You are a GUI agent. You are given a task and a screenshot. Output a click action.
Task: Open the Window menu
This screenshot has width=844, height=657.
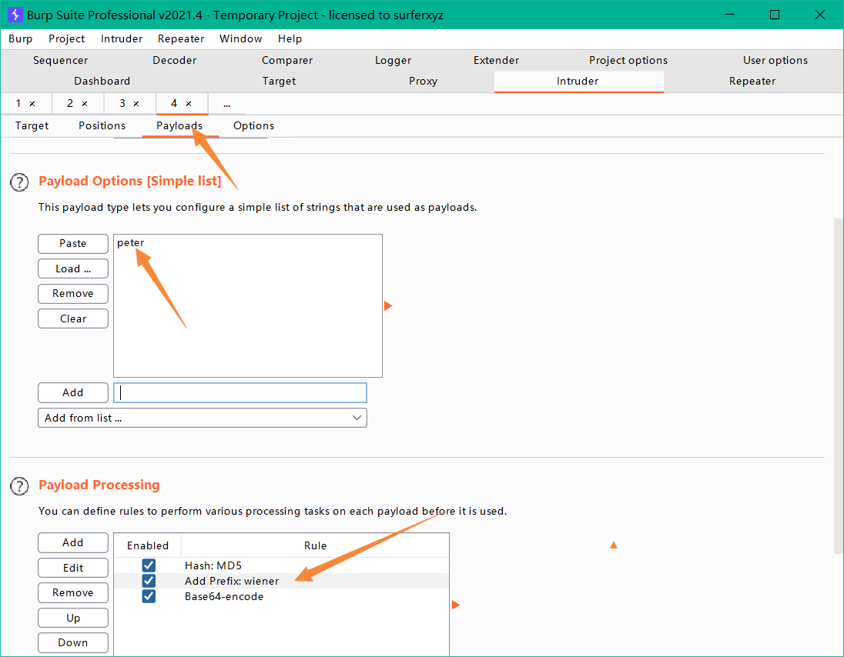(x=240, y=38)
